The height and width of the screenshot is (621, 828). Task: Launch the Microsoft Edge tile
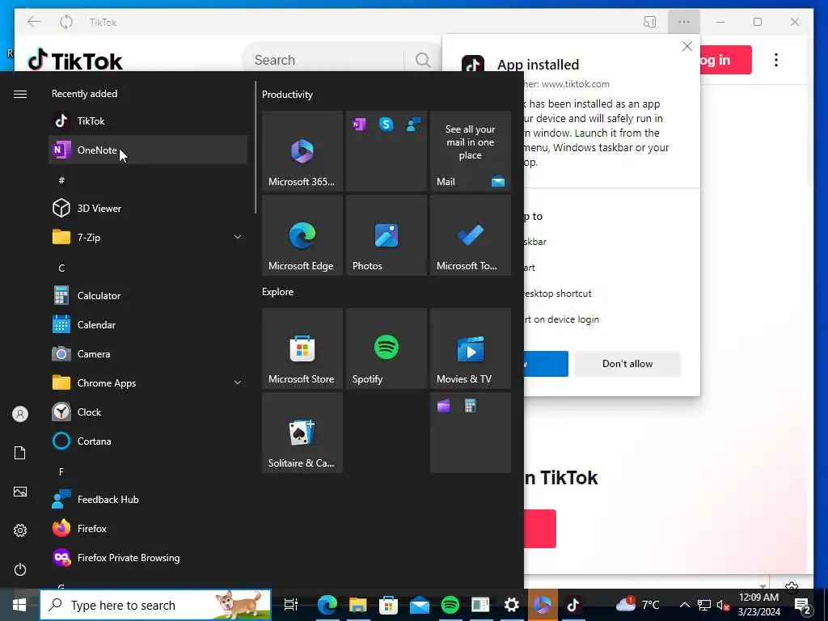[x=302, y=235]
